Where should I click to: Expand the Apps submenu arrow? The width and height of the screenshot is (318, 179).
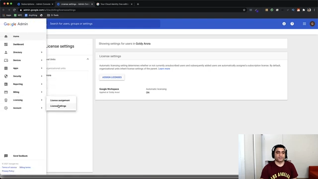coord(42,68)
